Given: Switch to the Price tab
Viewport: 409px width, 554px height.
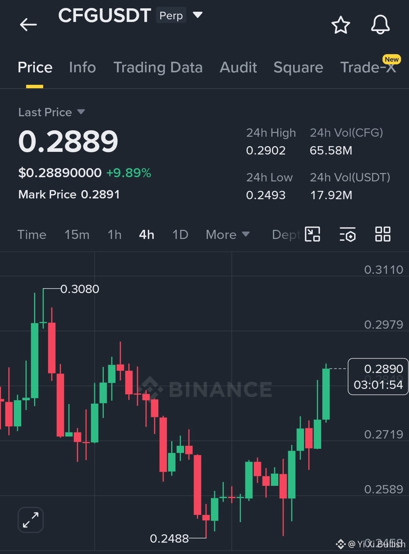Looking at the screenshot, I should click(35, 67).
